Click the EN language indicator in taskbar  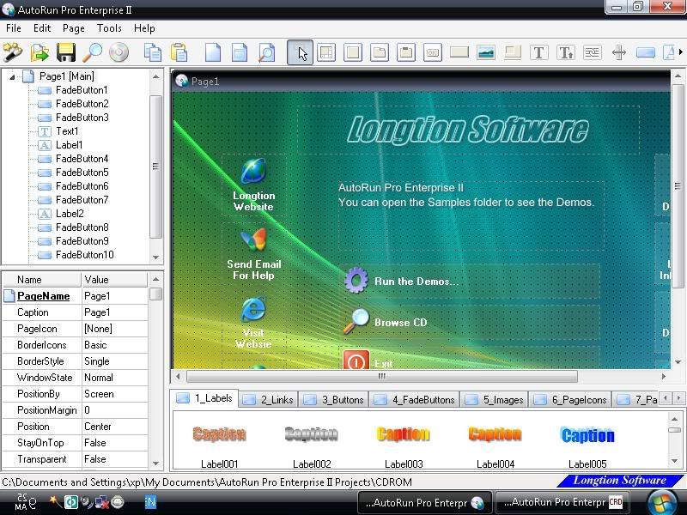click(x=149, y=502)
